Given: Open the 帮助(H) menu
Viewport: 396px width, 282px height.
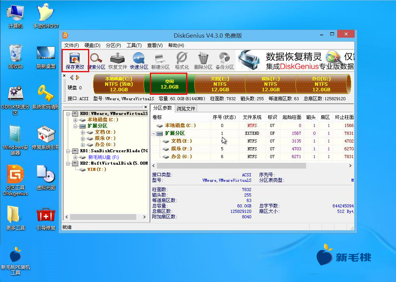Looking at the screenshot, I should pos(176,45).
